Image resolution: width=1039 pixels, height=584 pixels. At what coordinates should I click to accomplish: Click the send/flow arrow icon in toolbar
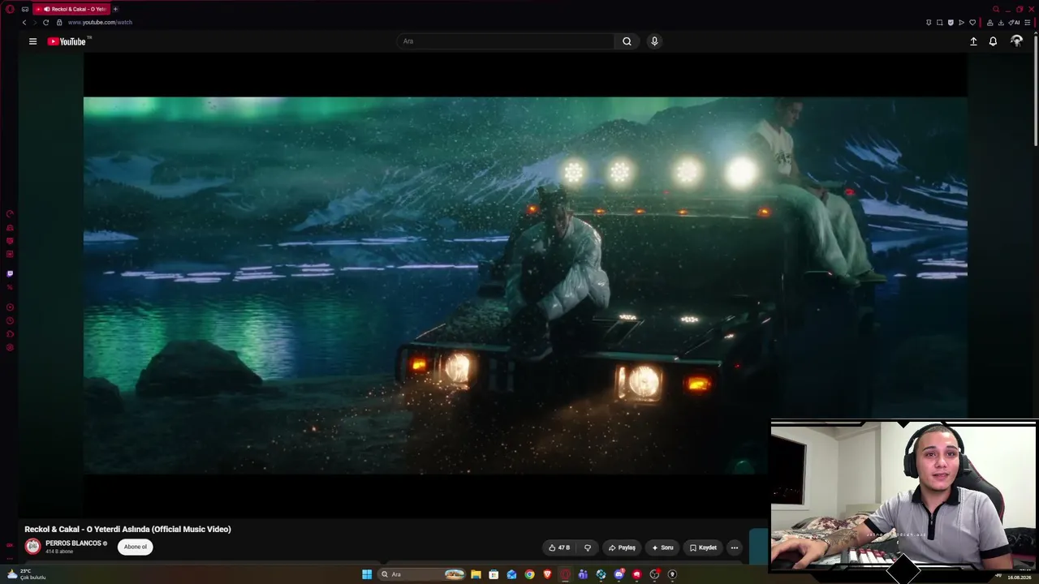pyautogui.click(x=962, y=23)
